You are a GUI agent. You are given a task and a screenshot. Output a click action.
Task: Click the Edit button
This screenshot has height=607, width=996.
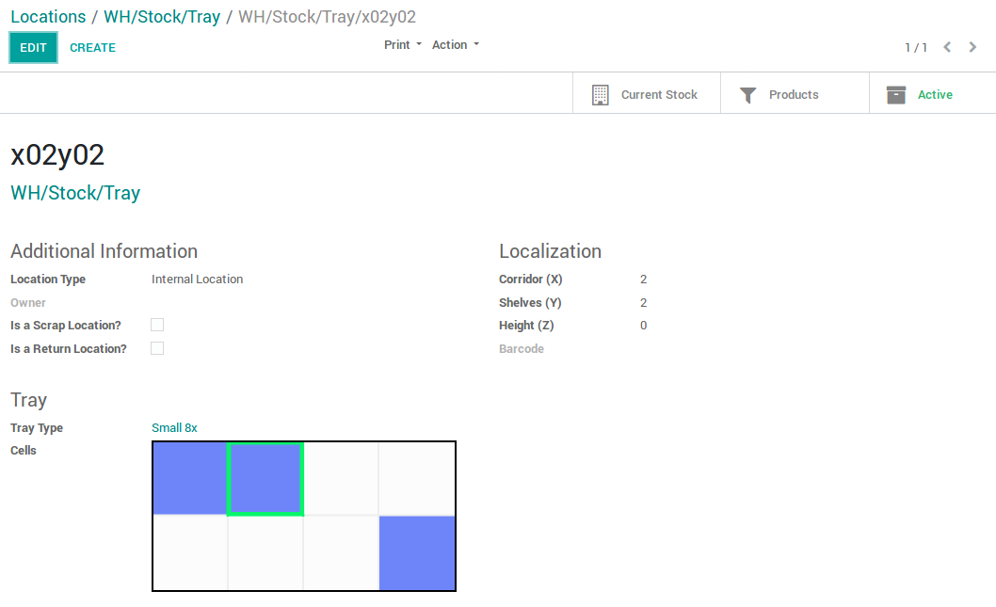click(33, 48)
